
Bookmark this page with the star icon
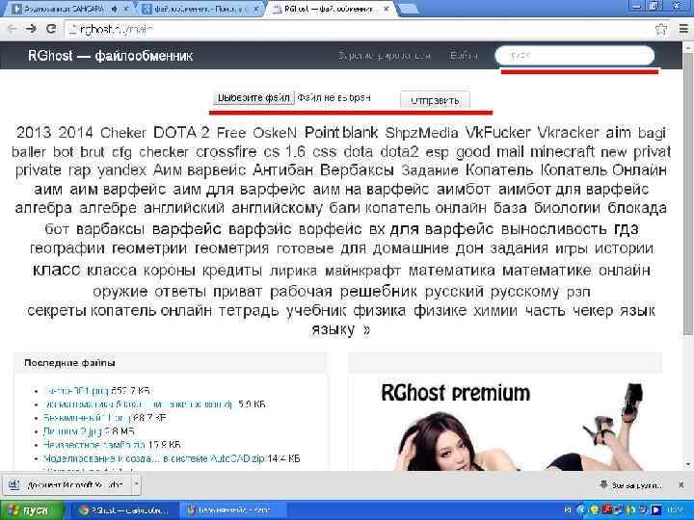pyautogui.click(x=661, y=29)
